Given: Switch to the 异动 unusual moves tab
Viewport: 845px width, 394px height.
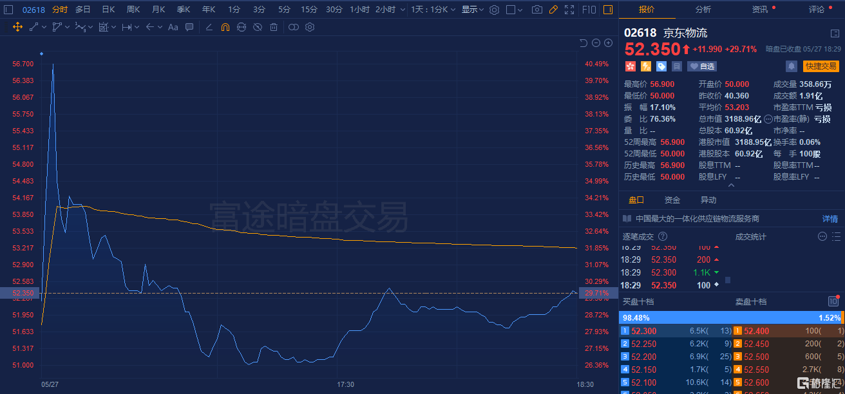Looking at the screenshot, I should tap(708, 200).
